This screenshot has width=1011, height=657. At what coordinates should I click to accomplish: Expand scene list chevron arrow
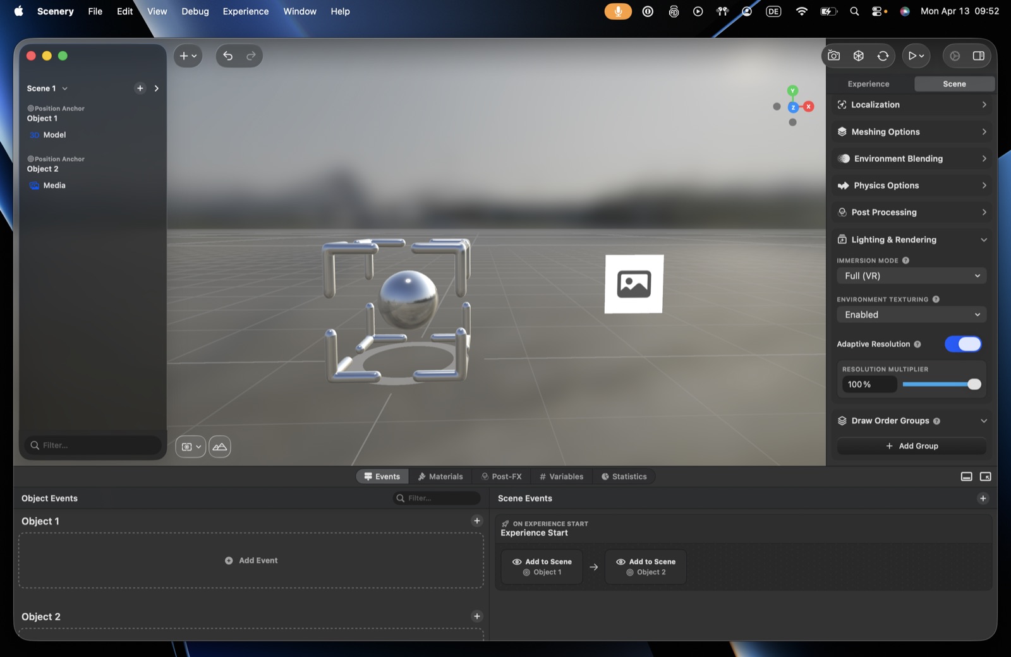pos(157,88)
